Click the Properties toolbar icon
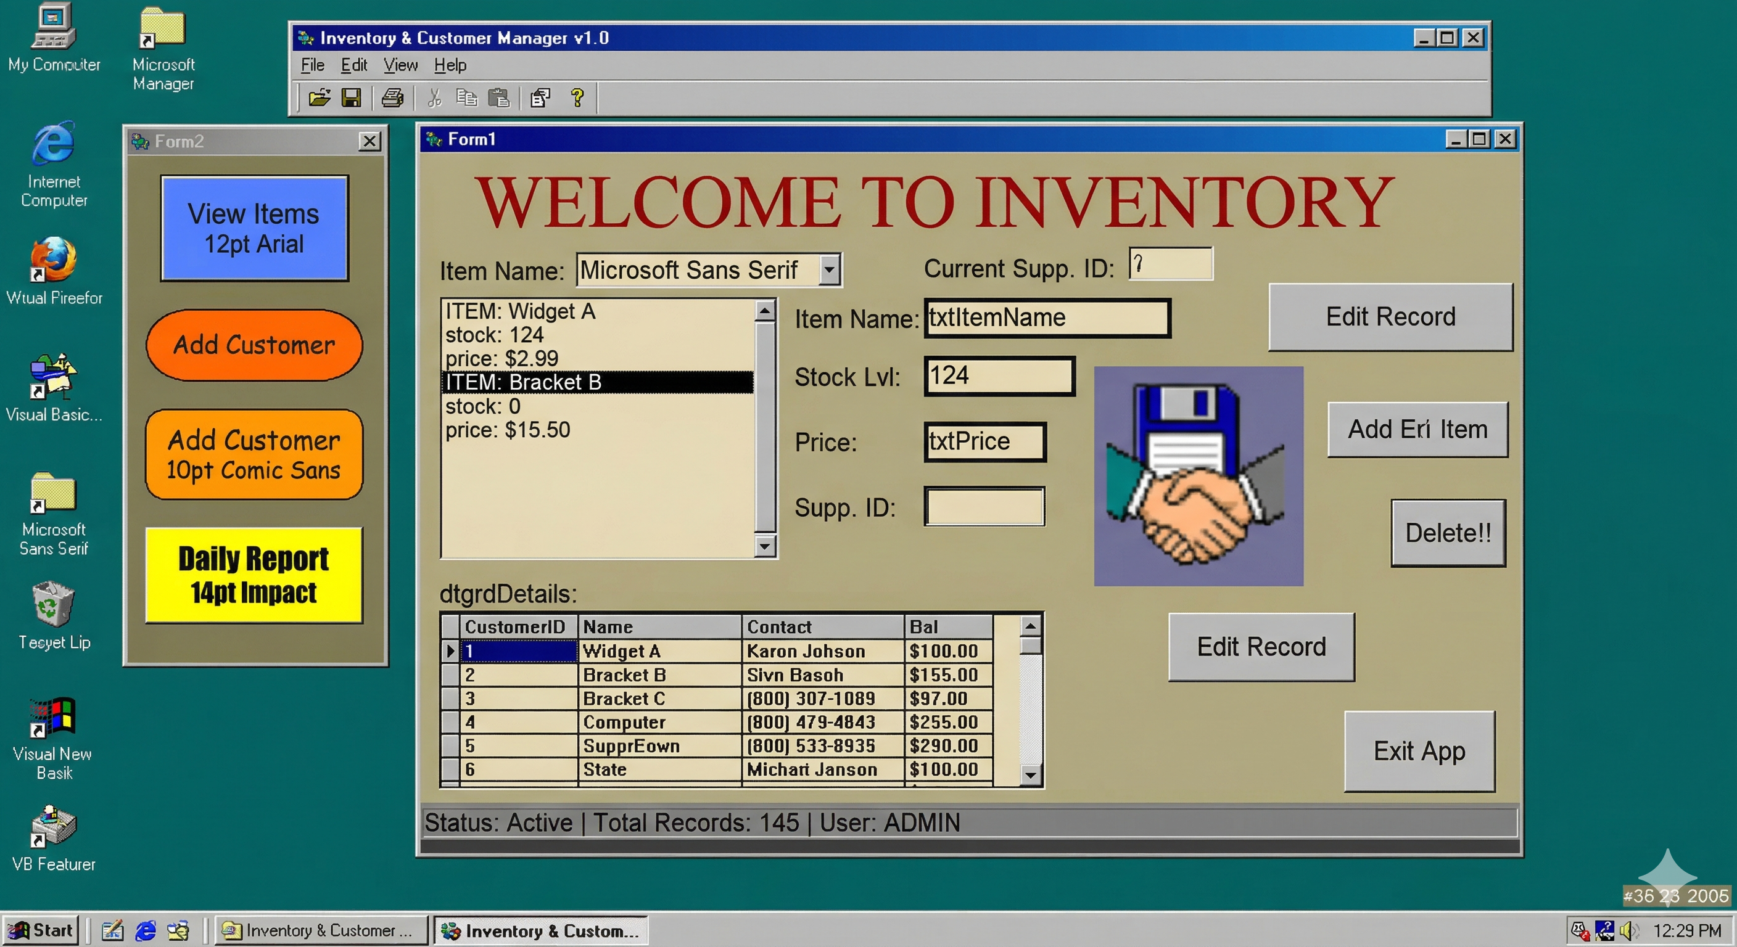Screen dimensions: 1737x947 pos(540,99)
